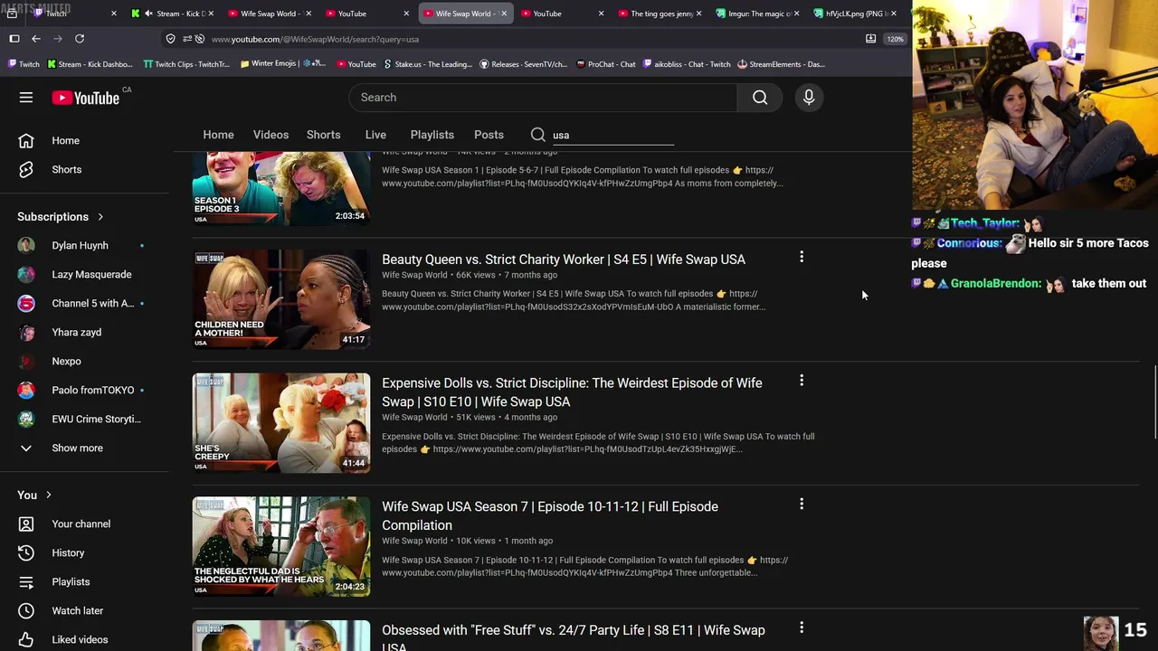Image resolution: width=1158 pixels, height=651 pixels.
Task: Switch to the channel Shorts tab
Action: pyautogui.click(x=323, y=135)
